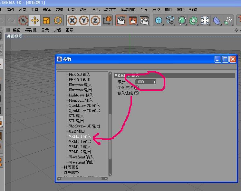Screen dimensions: 241x191
Task: Open the bend deformer icon
Action: coord(217,20)
